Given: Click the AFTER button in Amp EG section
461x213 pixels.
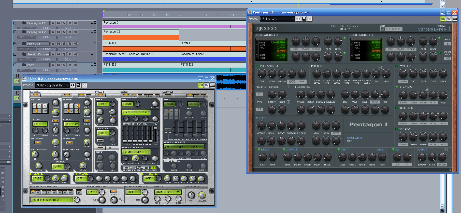Looking at the screenshot, I should [336, 133].
